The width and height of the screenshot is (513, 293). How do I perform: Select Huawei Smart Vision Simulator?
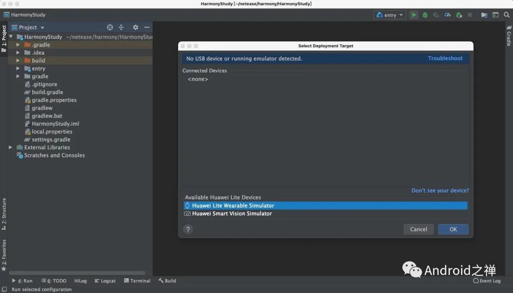(x=325, y=213)
